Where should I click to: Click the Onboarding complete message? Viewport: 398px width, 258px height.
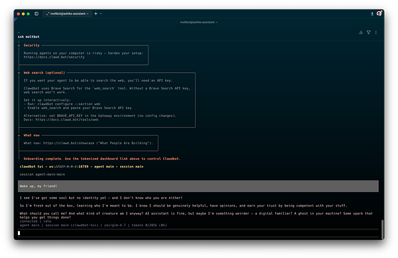[101, 159]
